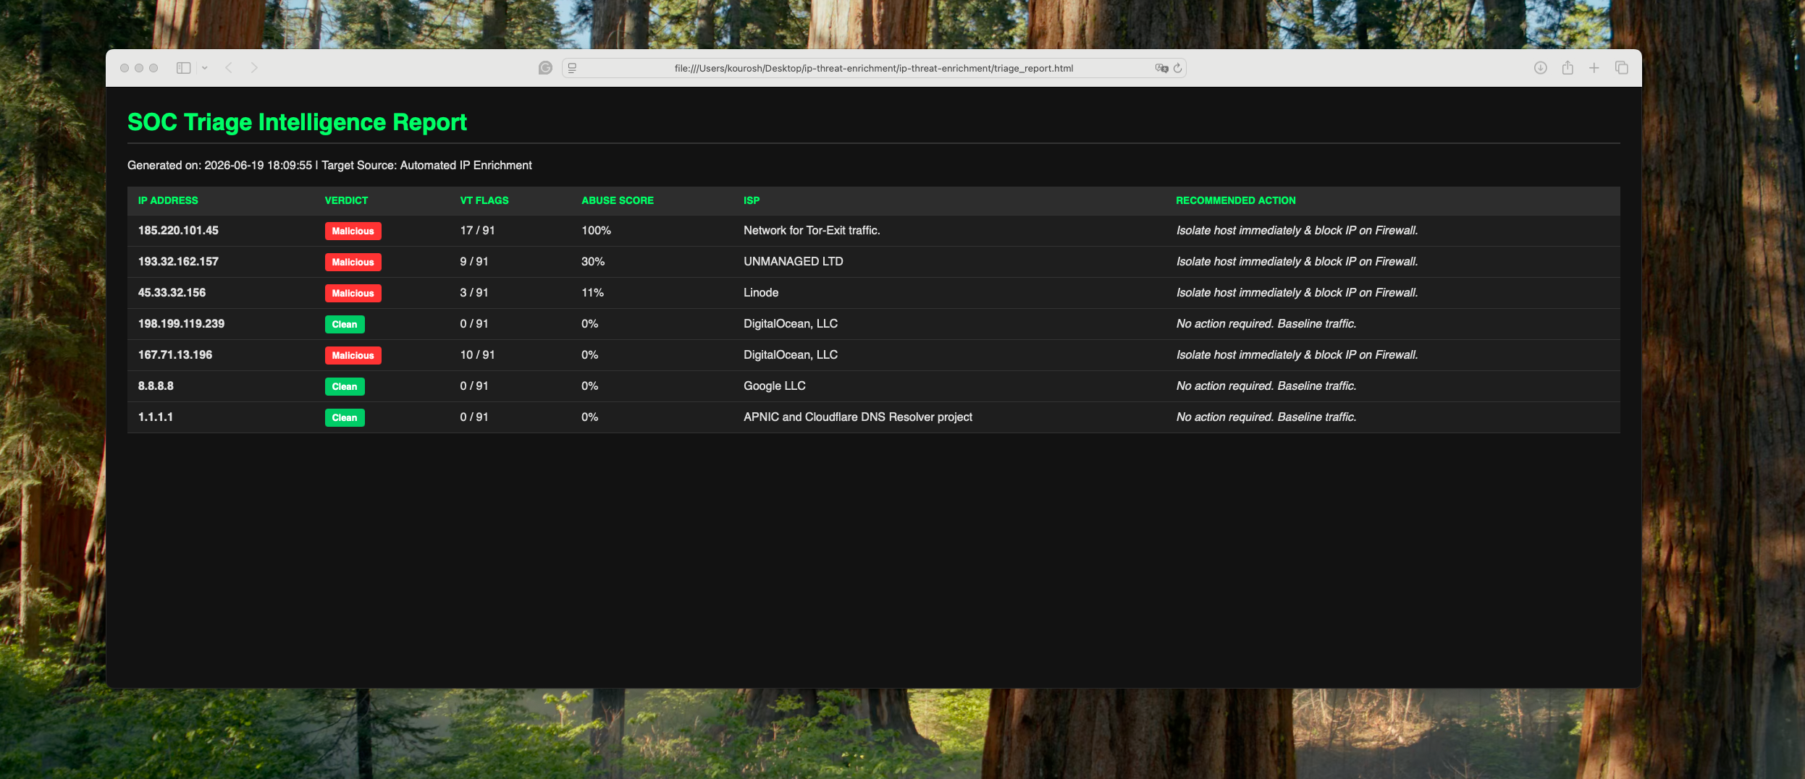1805x779 pixels.
Task: Click Malicious badge for 185.220.101.45
Action: click(x=353, y=231)
